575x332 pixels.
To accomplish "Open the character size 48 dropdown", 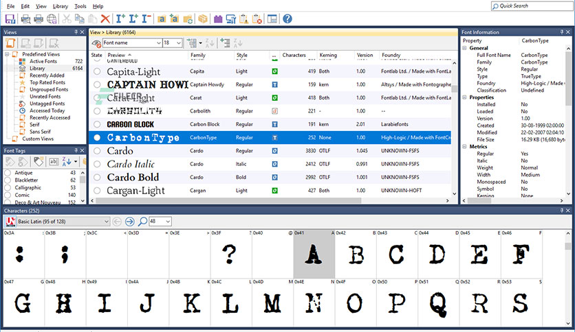I will pyautogui.click(x=168, y=221).
